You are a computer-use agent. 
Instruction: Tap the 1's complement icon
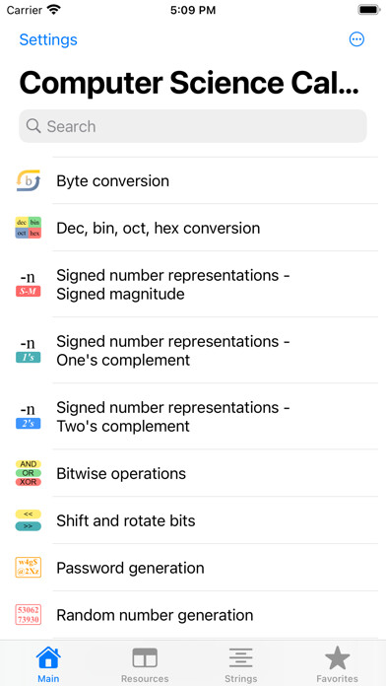(29, 351)
